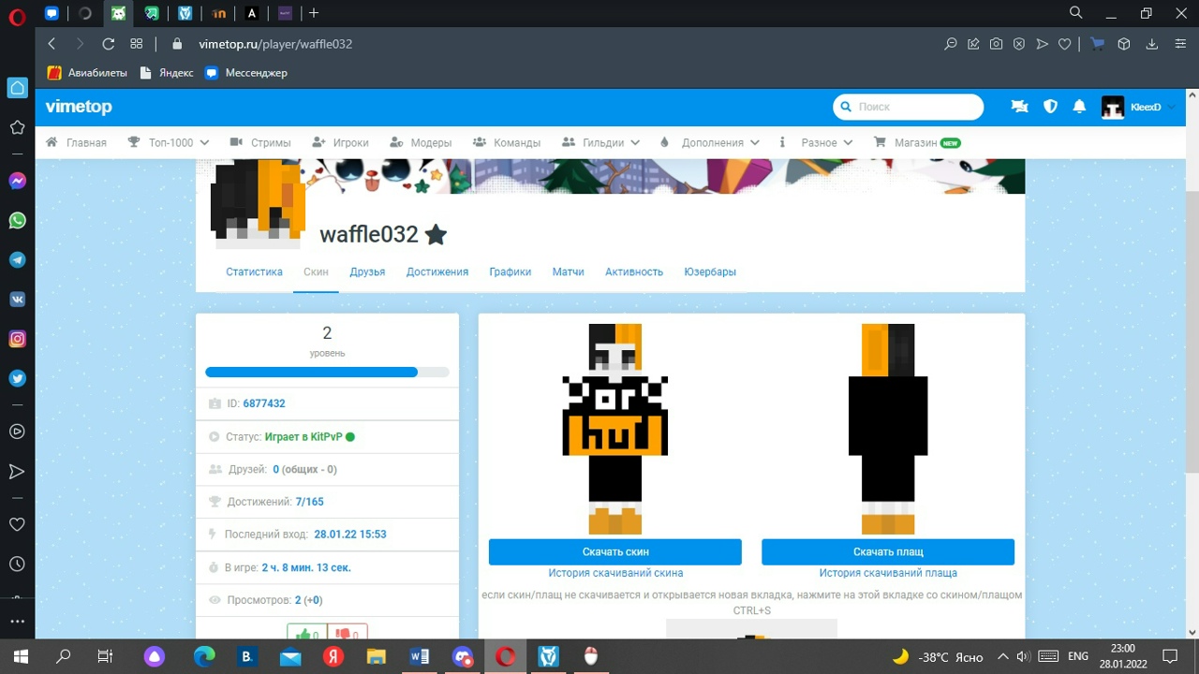Image resolution: width=1199 pixels, height=674 pixels.
Task: Expand the Гильдии dropdown menu
Action: 600,143
